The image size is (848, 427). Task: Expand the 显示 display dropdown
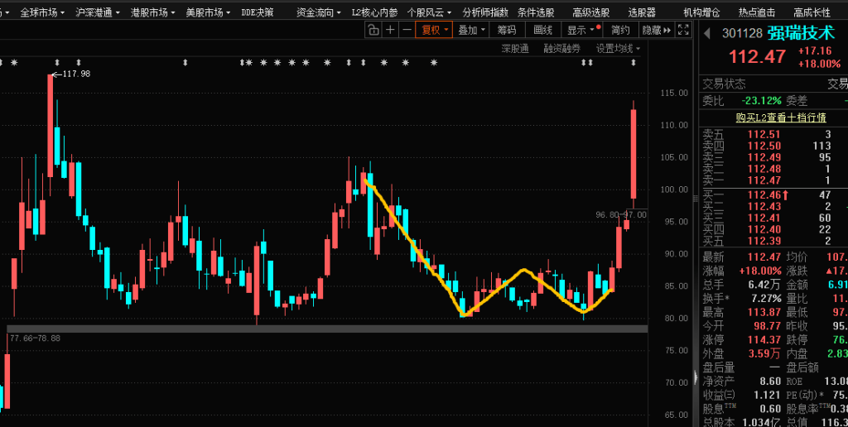pos(581,31)
